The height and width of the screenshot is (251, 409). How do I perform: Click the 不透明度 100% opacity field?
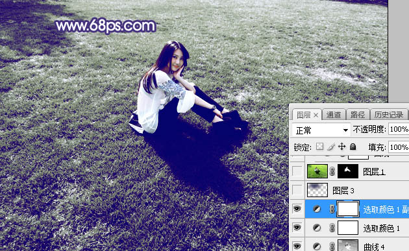click(x=399, y=129)
